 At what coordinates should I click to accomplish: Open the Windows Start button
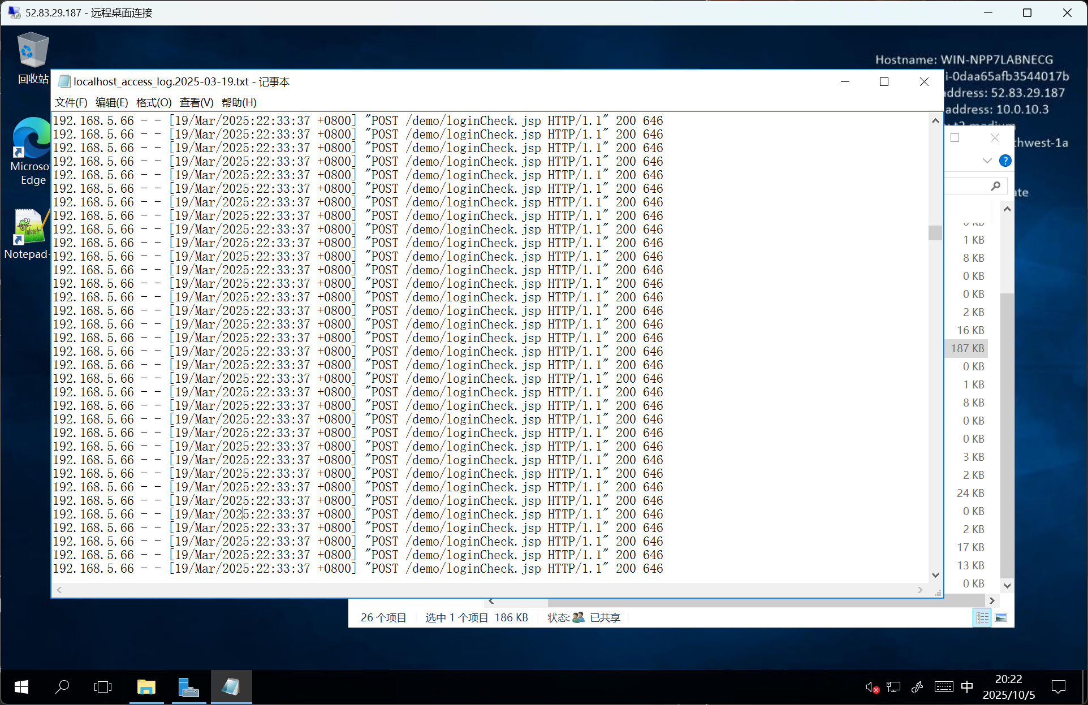tap(21, 687)
